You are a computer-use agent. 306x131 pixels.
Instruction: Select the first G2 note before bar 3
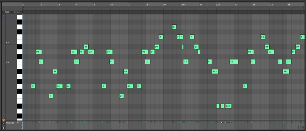[x=60, y=86]
